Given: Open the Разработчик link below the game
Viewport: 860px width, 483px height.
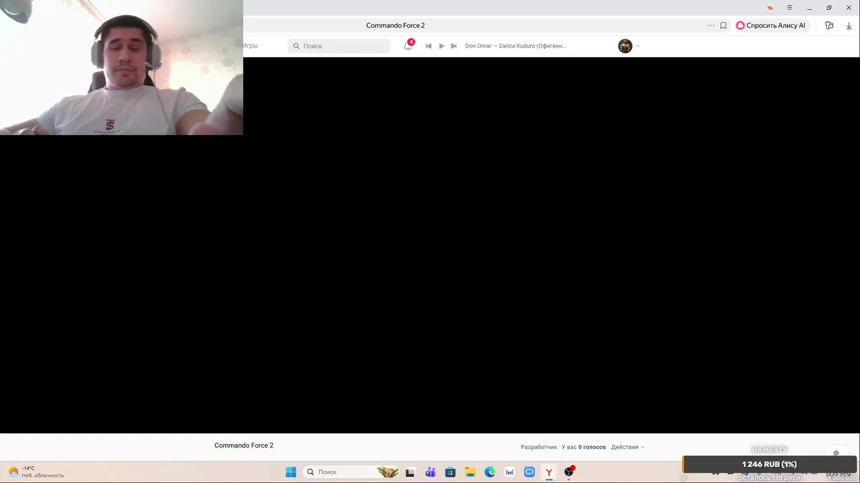Looking at the screenshot, I should pyautogui.click(x=539, y=447).
